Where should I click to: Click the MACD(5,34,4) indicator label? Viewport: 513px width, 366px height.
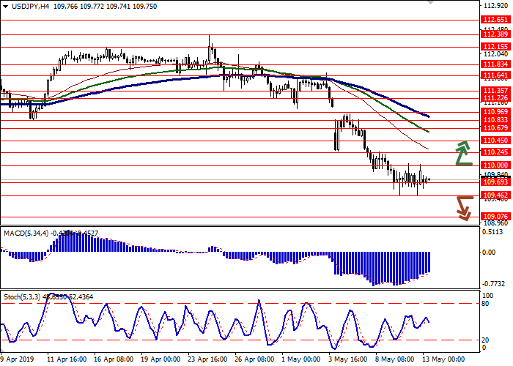[26, 233]
